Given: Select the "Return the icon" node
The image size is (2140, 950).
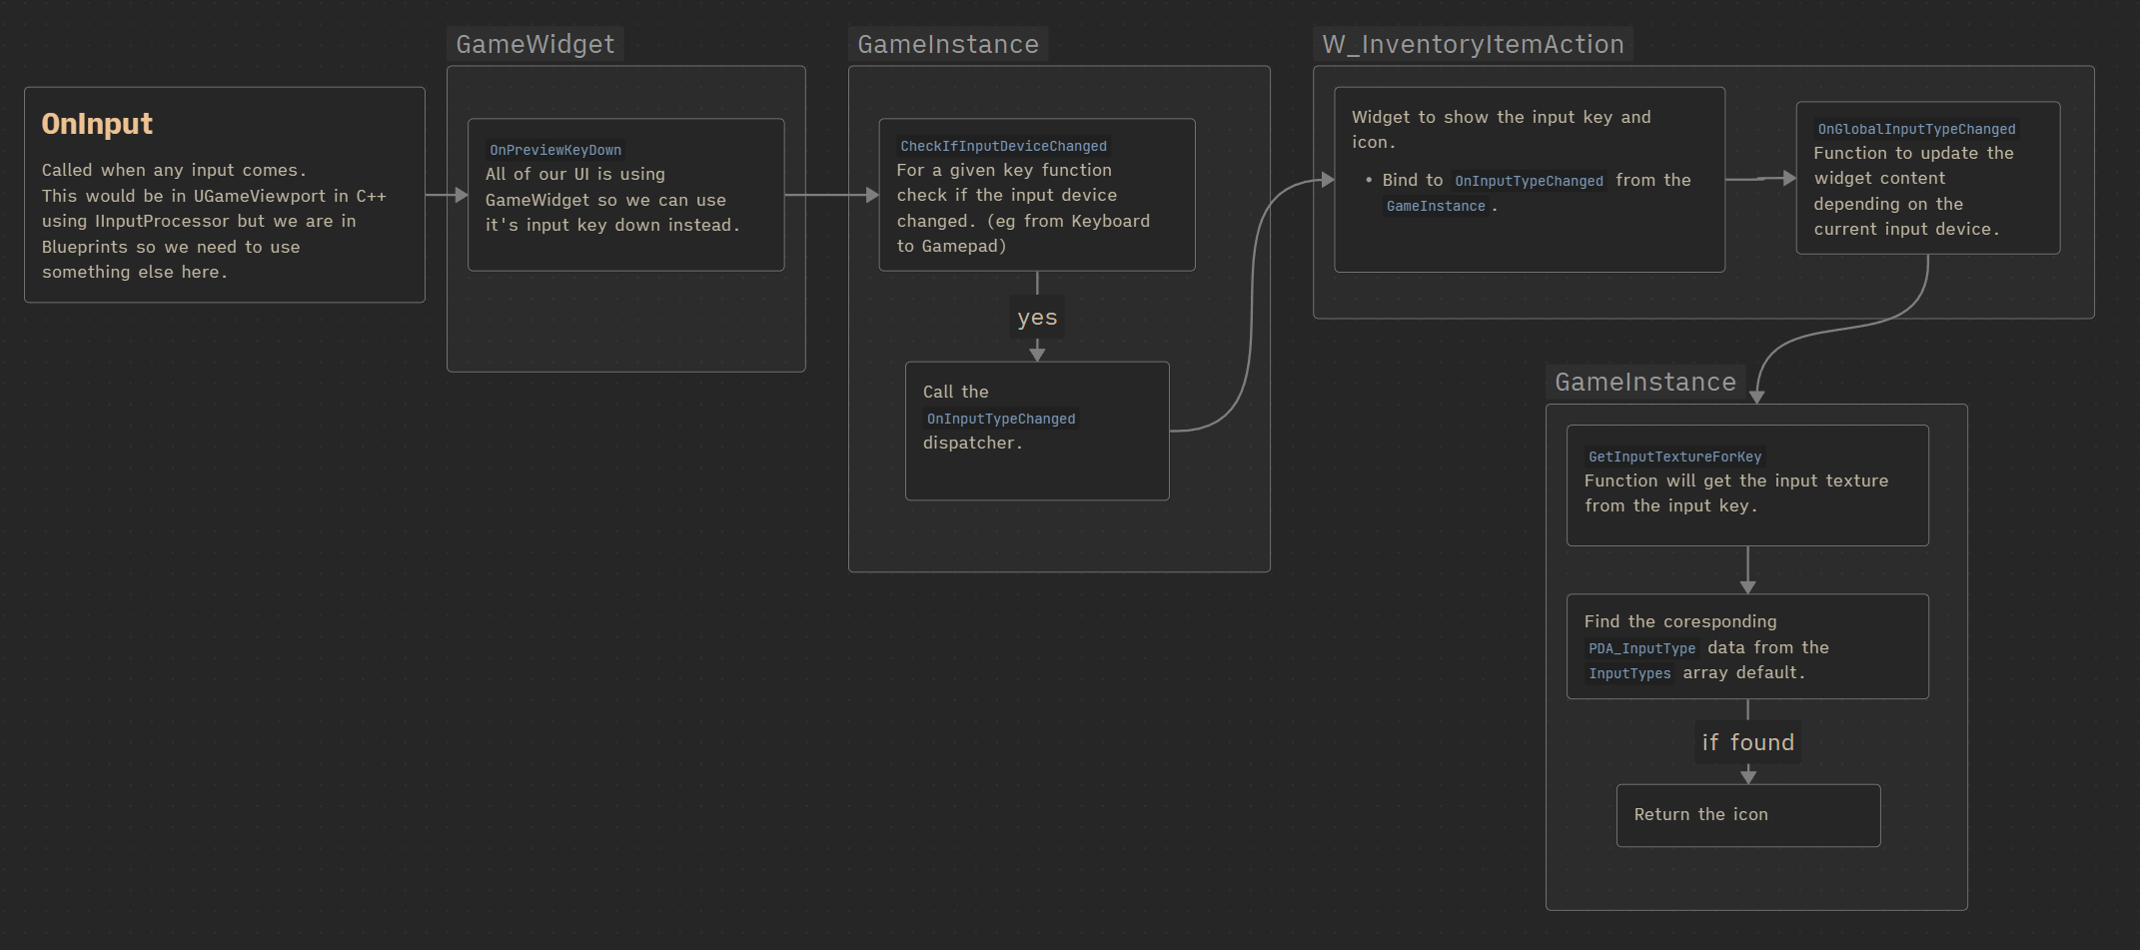Looking at the screenshot, I should pos(1747,815).
